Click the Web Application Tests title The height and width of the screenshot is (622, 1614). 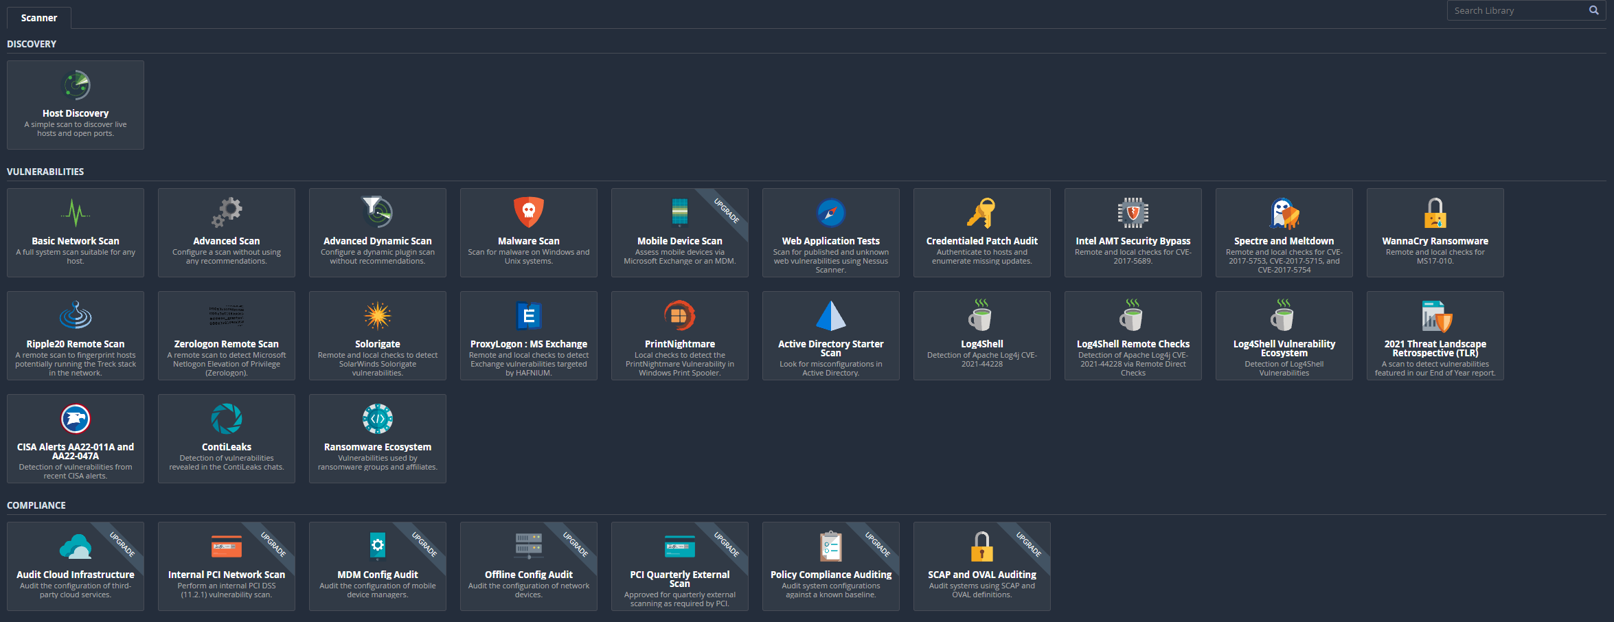tap(831, 241)
